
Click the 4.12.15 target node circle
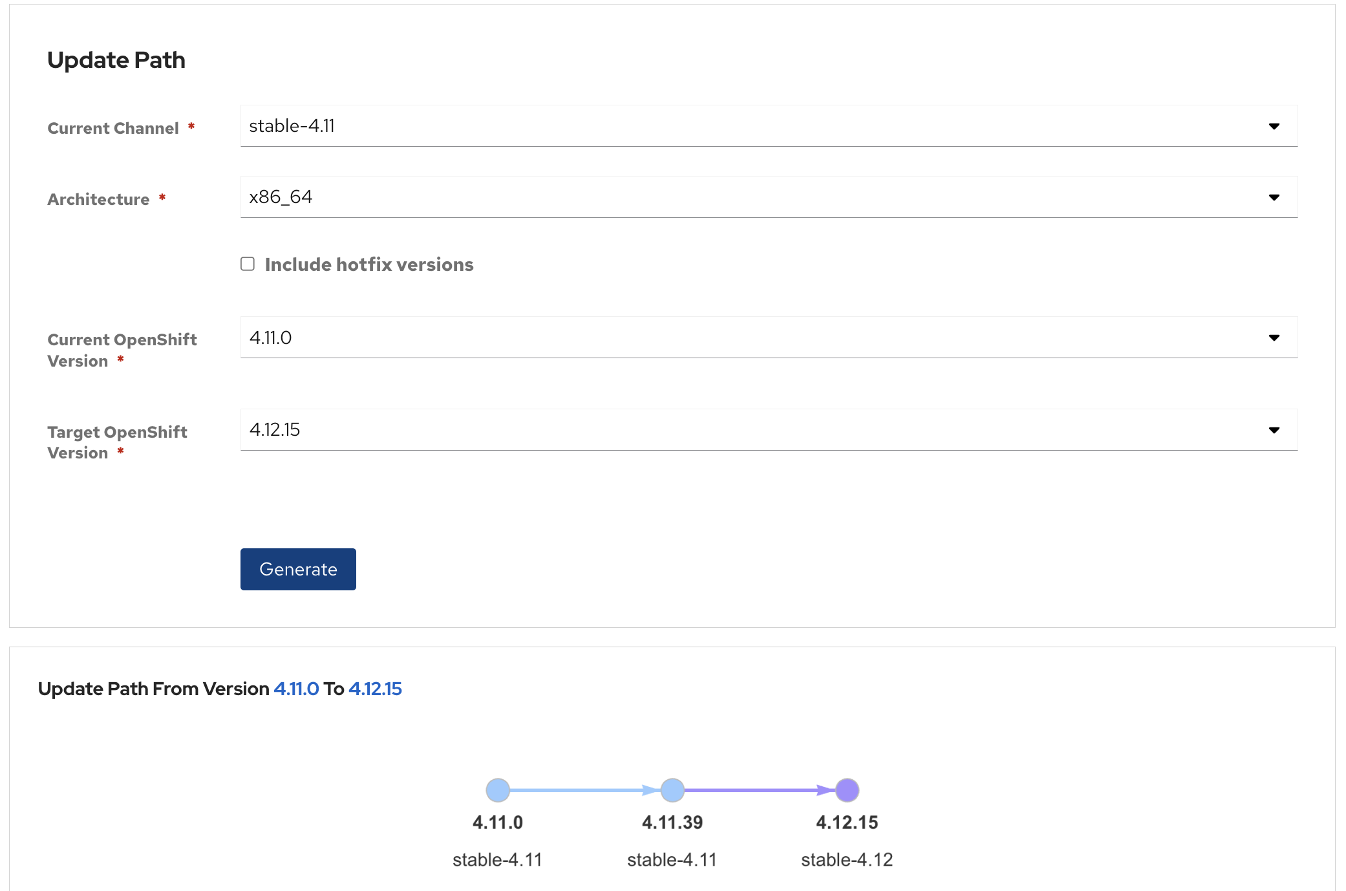click(847, 789)
